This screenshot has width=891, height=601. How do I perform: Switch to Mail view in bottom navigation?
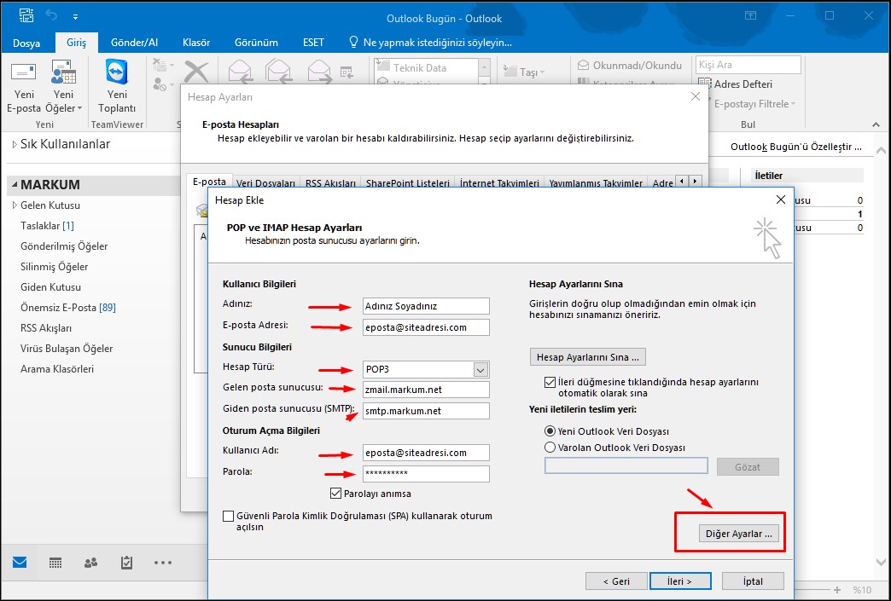pos(20,563)
